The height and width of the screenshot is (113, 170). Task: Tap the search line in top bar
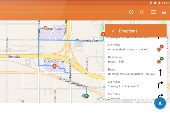click(63, 13)
